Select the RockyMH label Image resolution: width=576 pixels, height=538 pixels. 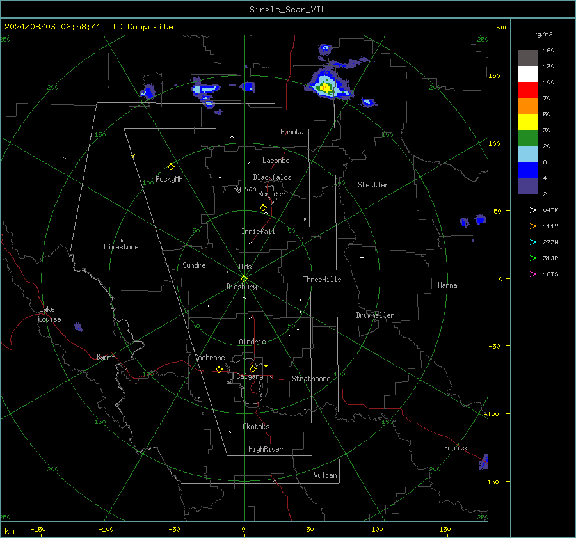point(169,179)
